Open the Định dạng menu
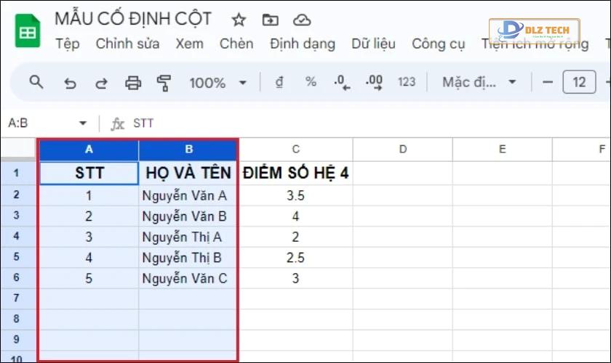Viewport: 611px width, 363px height. 303,44
